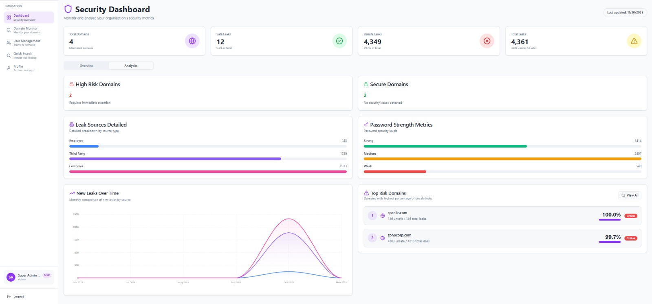Click the globe icon next to zohocorp.com
The height and width of the screenshot is (304, 652).
click(383, 238)
